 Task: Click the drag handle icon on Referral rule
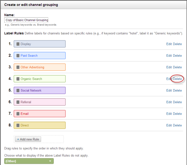pos(18,102)
